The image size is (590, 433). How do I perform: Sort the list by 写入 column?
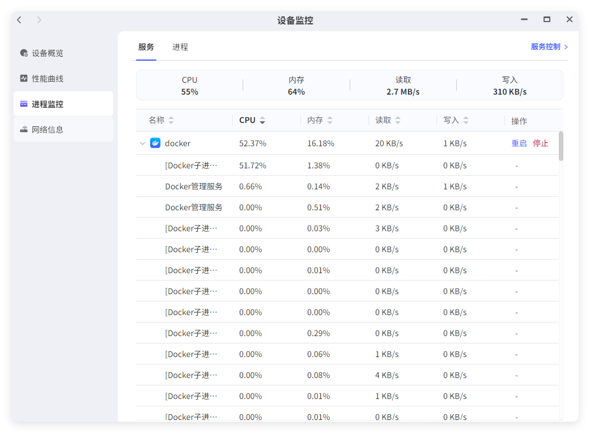(466, 121)
